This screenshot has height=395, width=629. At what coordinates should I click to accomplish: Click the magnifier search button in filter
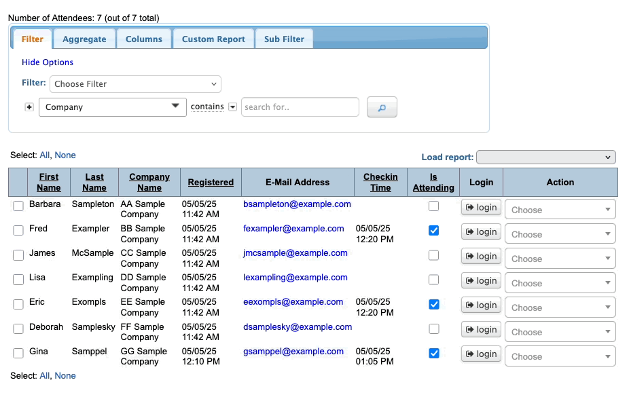382,107
